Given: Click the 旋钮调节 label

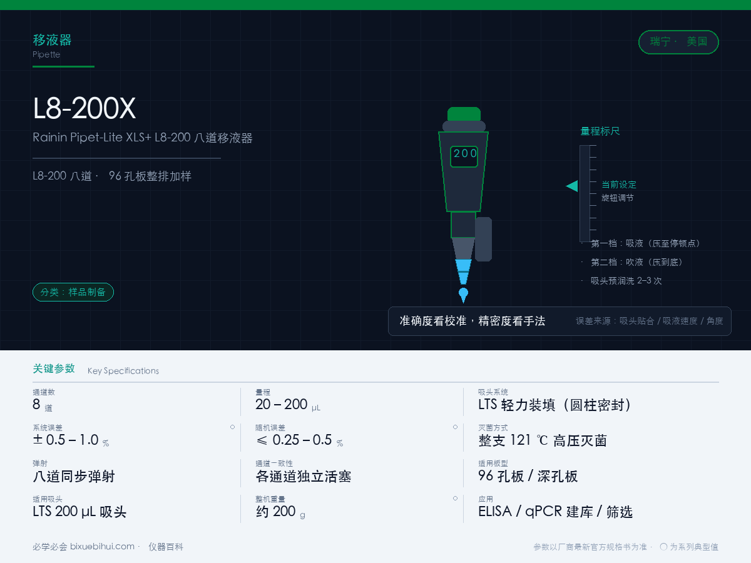Looking at the screenshot, I should [617, 198].
